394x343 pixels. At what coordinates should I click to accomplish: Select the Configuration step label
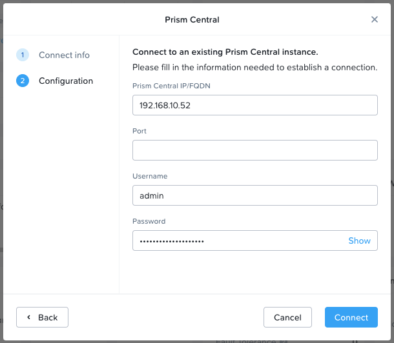pyautogui.click(x=66, y=81)
